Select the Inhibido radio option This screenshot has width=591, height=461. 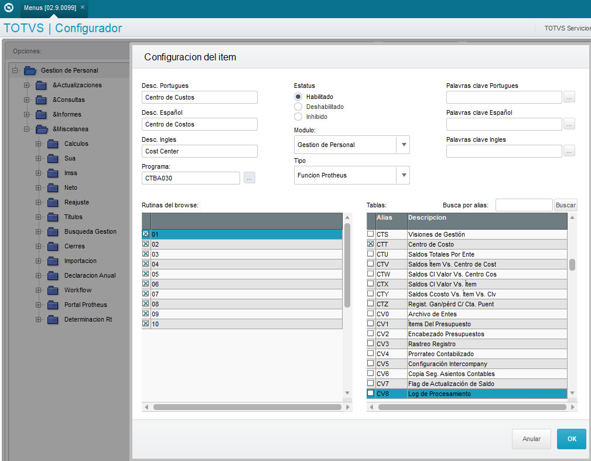298,117
